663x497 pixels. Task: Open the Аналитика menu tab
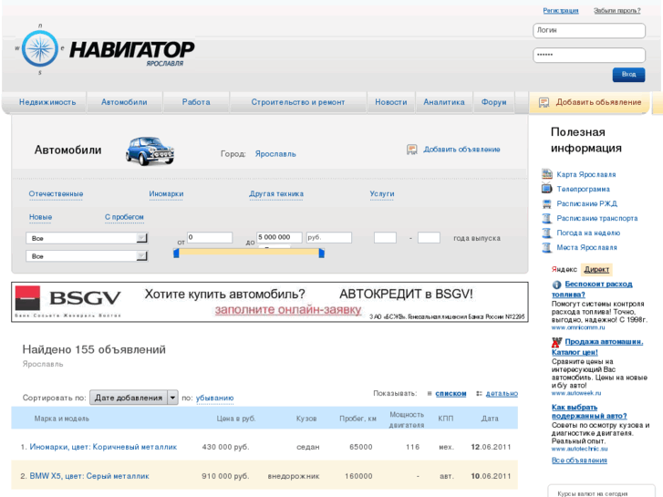444,102
